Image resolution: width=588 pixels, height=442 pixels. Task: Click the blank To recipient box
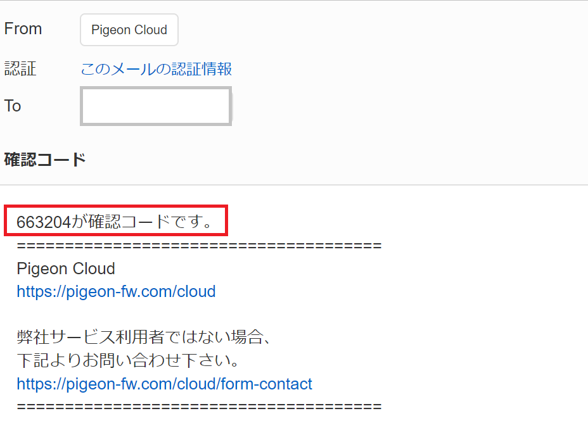click(x=155, y=106)
